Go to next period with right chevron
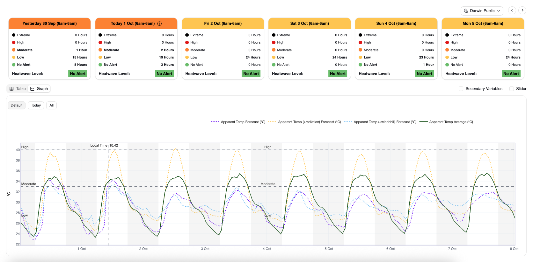 pyautogui.click(x=522, y=10)
